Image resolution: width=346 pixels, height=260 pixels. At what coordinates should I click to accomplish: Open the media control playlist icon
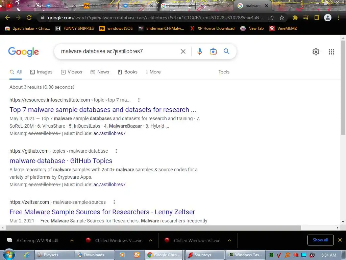pyautogui.click(x=306, y=18)
